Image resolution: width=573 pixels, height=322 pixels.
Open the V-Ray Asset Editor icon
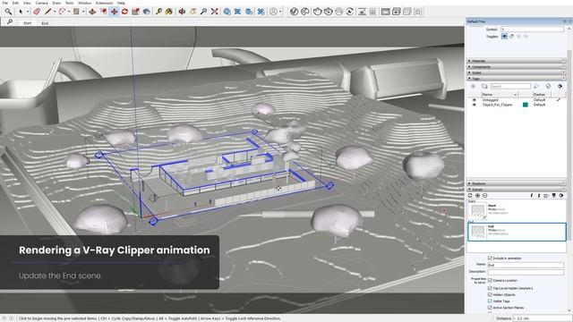pos(295,12)
